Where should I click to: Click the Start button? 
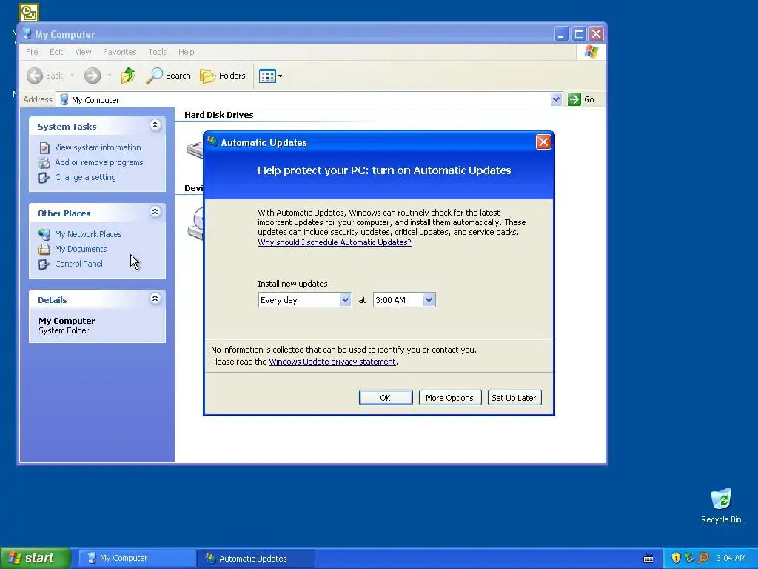(x=35, y=559)
